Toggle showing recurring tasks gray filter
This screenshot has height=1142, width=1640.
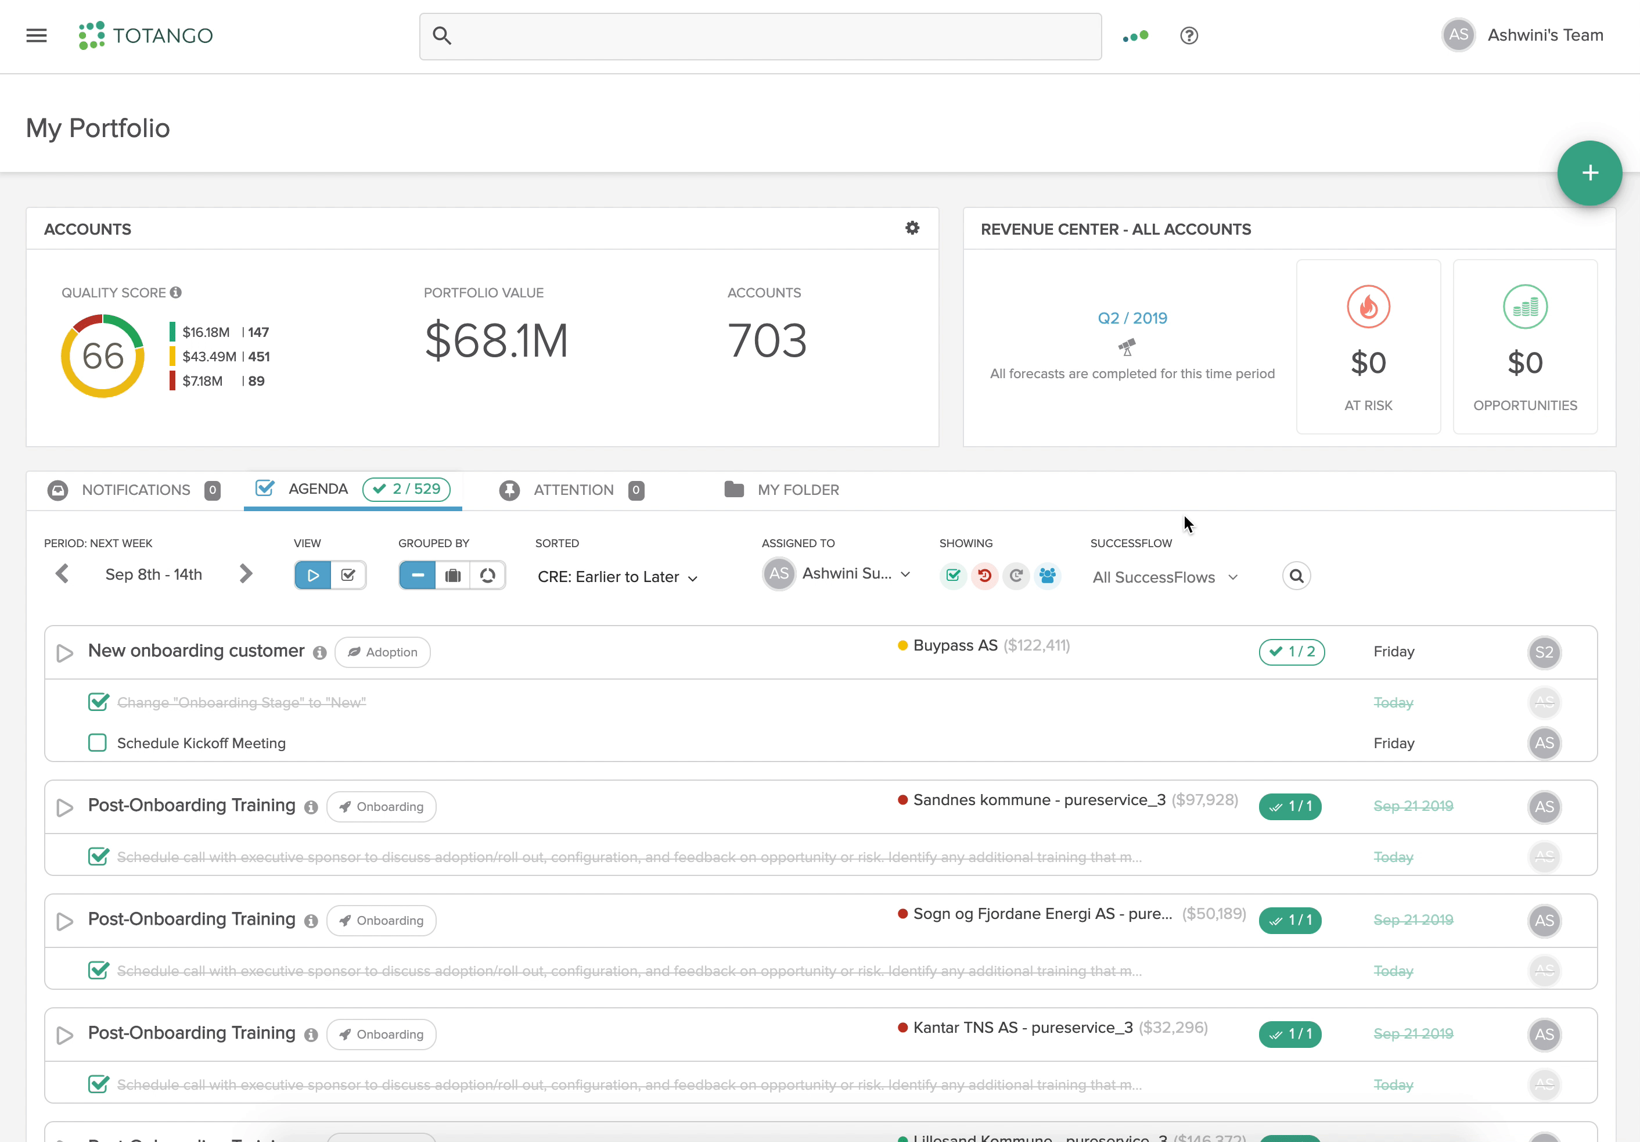pos(1016,575)
